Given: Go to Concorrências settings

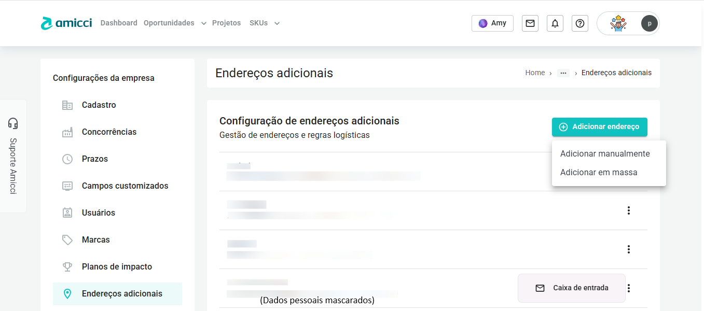Looking at the screenshot, I should 109,132.
